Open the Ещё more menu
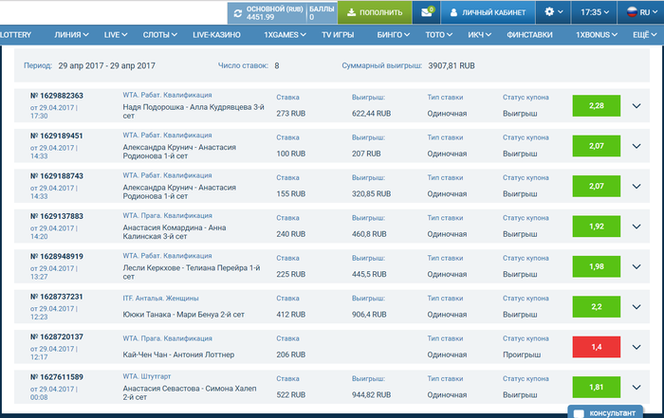 (x=644, y=35)
